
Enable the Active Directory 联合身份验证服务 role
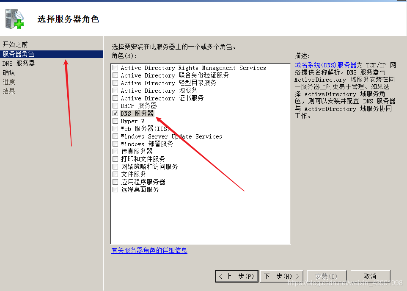pos(115,75)
